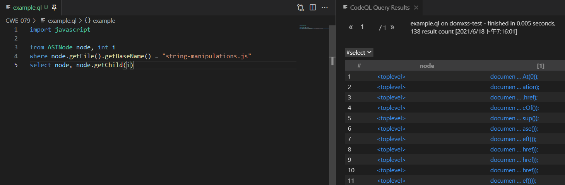
Task: Go to the next results page
Action: [392, 27]
